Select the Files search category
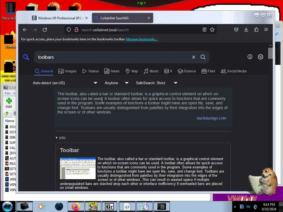 (208, 71)
